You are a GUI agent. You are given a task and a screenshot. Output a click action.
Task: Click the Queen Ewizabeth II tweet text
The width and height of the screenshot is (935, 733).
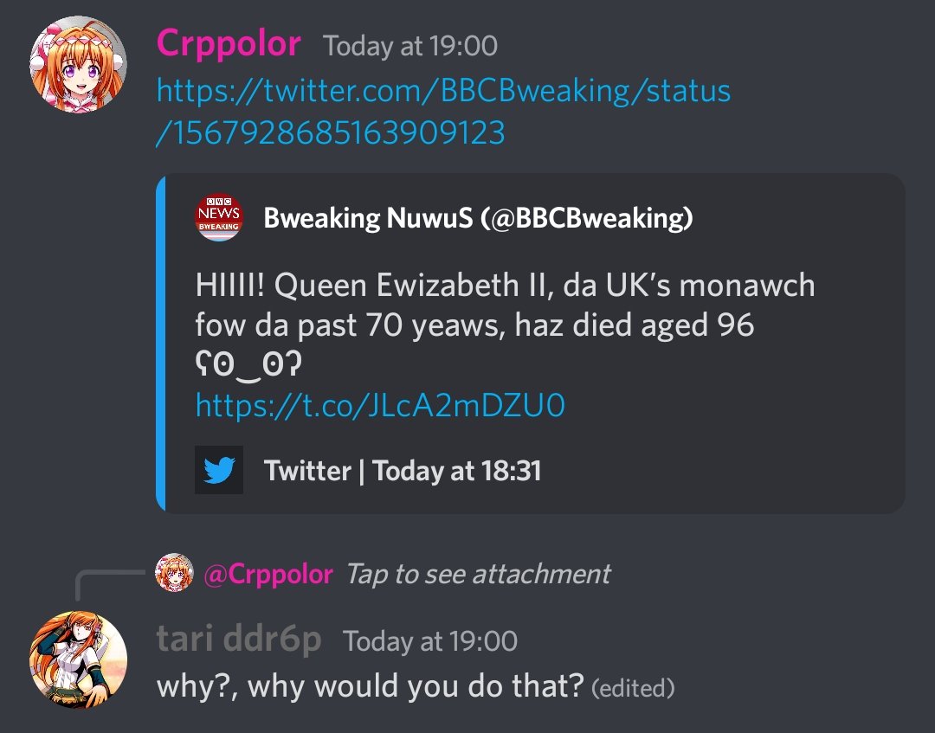click(x=505, y=305)
